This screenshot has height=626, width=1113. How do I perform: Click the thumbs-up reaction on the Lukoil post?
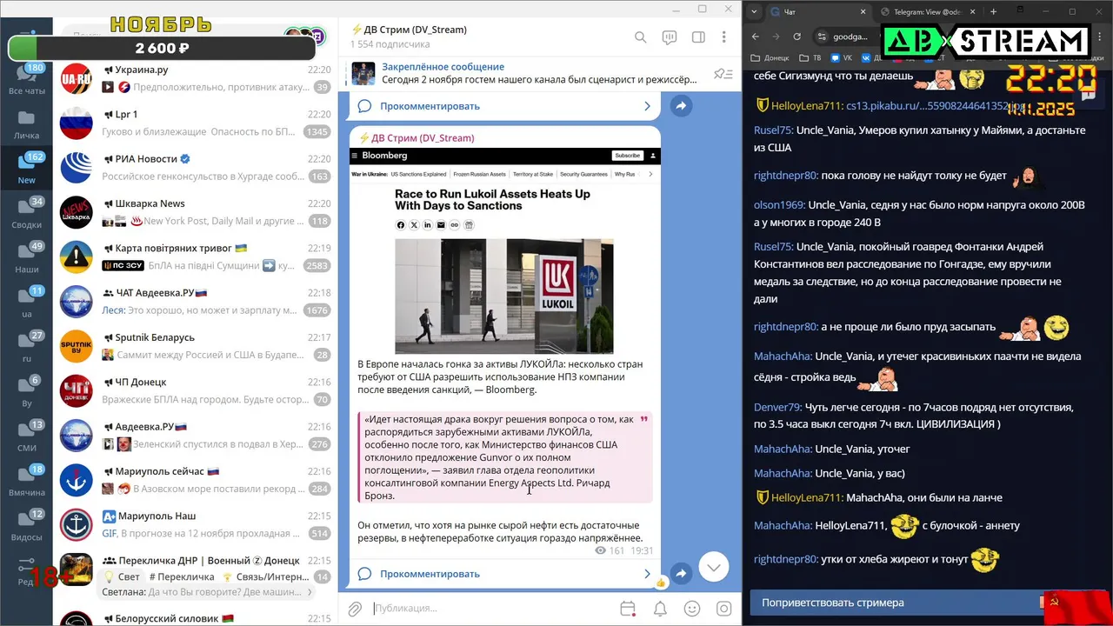click(x=660, y=582)
